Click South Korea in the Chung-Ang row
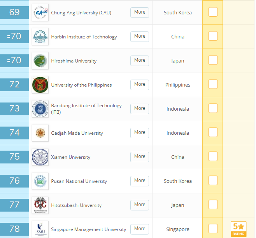The width and height of the screenshot is (256, 238). (x=178, y=13)
